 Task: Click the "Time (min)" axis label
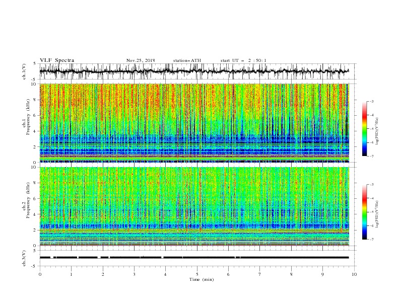pos(202,279)
